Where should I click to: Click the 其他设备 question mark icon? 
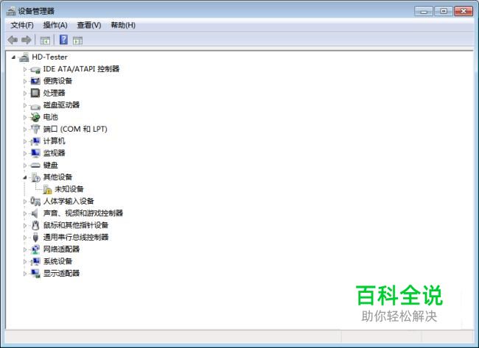tap(36, 177)
